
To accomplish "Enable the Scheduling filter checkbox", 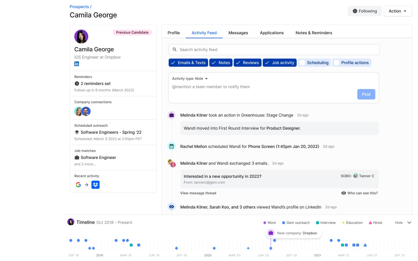I will tap(302, 63).
